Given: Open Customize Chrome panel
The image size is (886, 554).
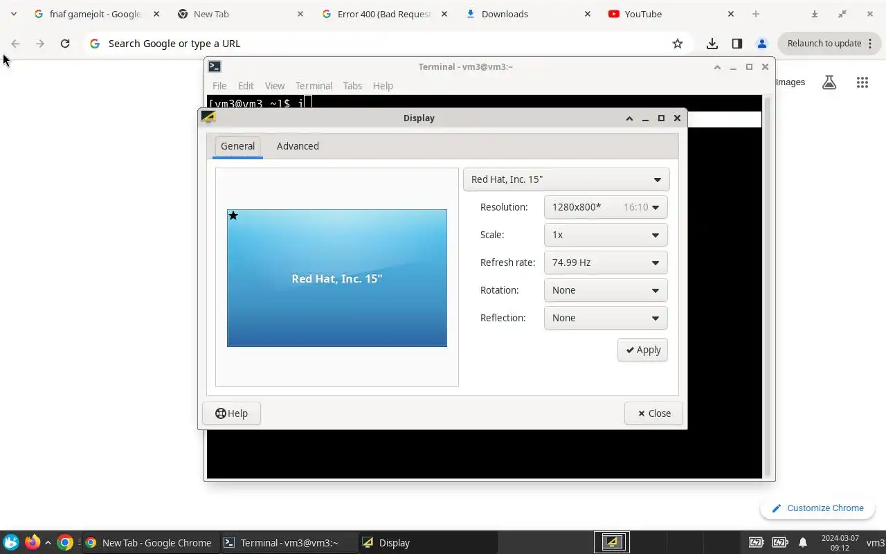Looking at the screenshot, I should [817, 508].
